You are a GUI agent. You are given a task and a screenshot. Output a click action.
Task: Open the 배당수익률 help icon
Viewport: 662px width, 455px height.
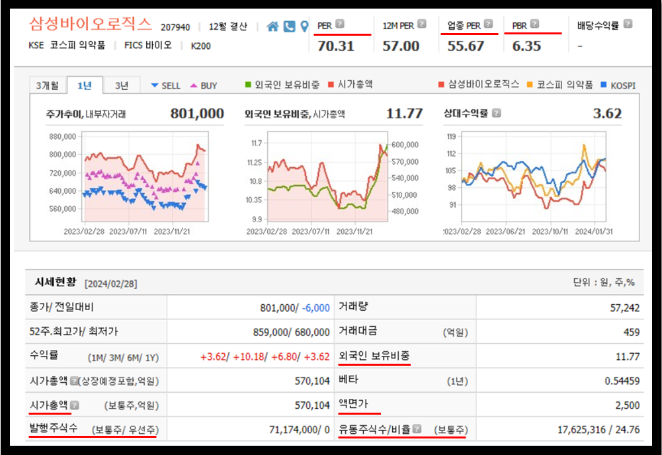pyautogui.click(x=628, y=24)
